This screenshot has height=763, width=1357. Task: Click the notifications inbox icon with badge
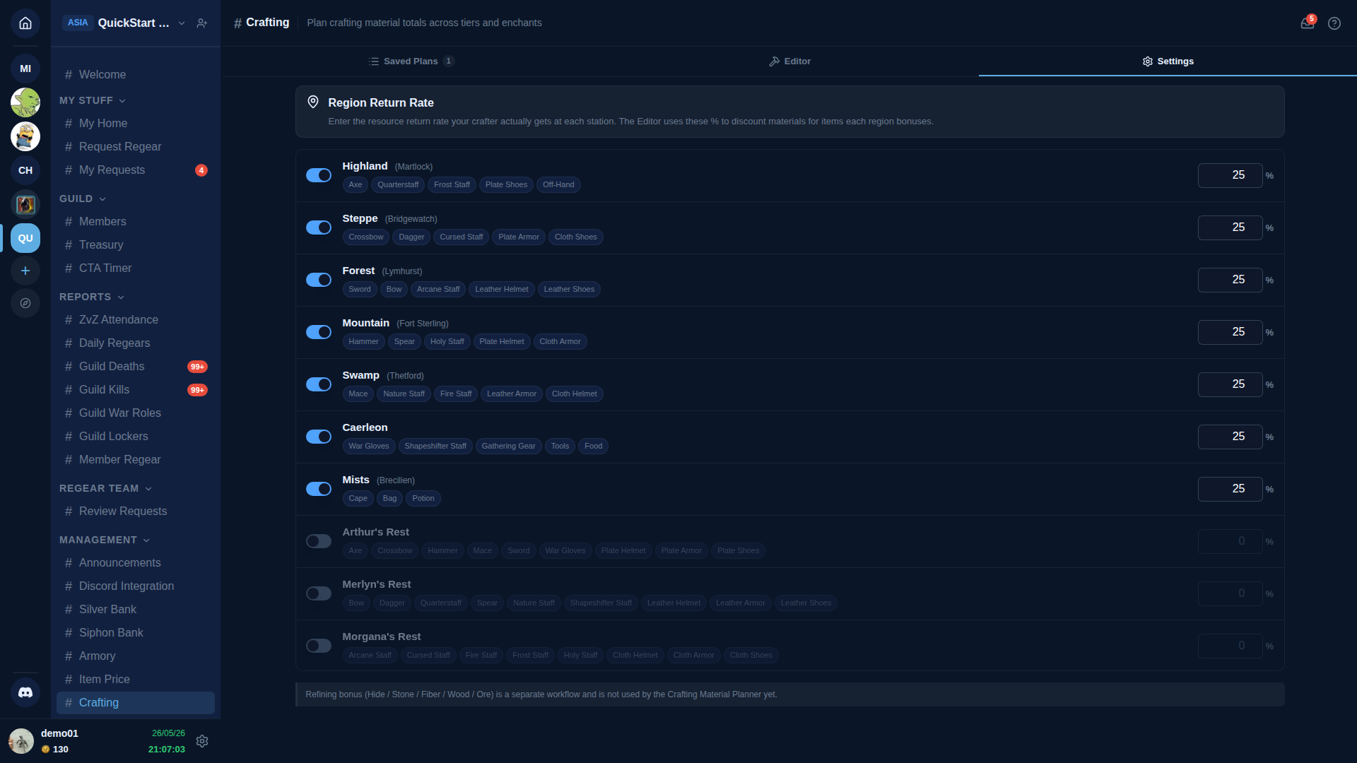coord(1308,23)
